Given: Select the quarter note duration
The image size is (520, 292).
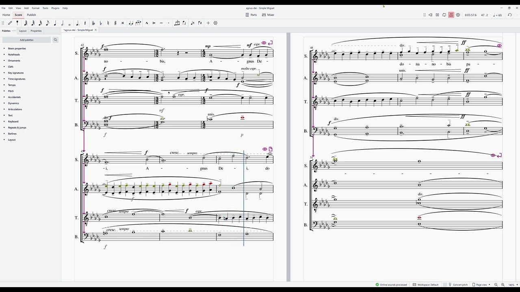Looking at the screenshot, I should [55, 23].
